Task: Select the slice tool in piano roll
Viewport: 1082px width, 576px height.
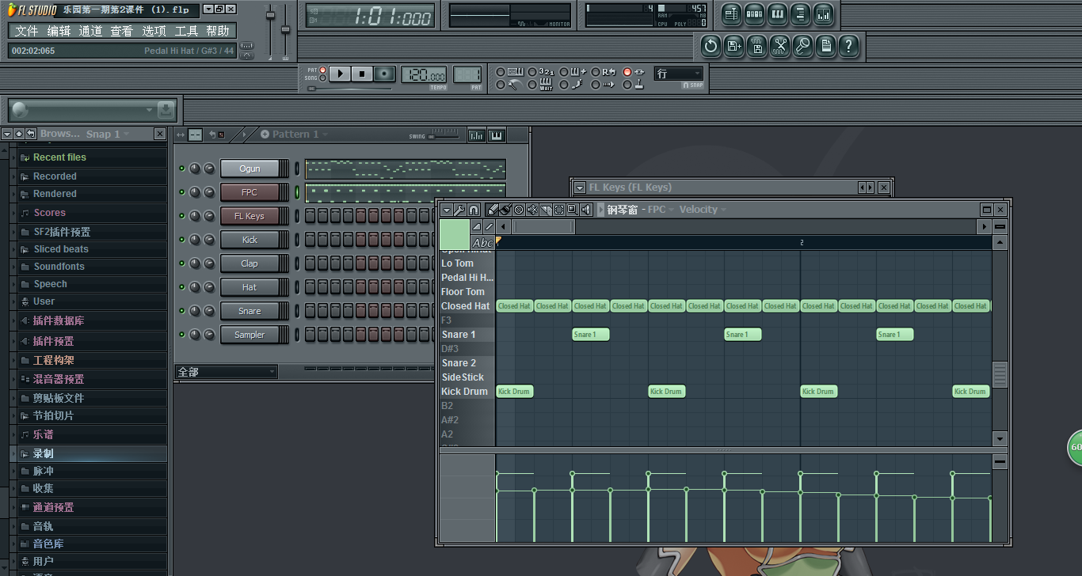Action: point(546,210)
